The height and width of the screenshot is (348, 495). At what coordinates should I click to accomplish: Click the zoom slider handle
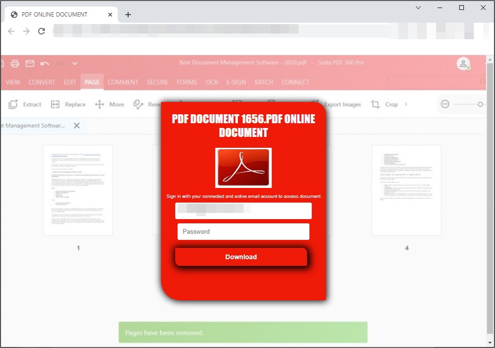pos(480,104)
